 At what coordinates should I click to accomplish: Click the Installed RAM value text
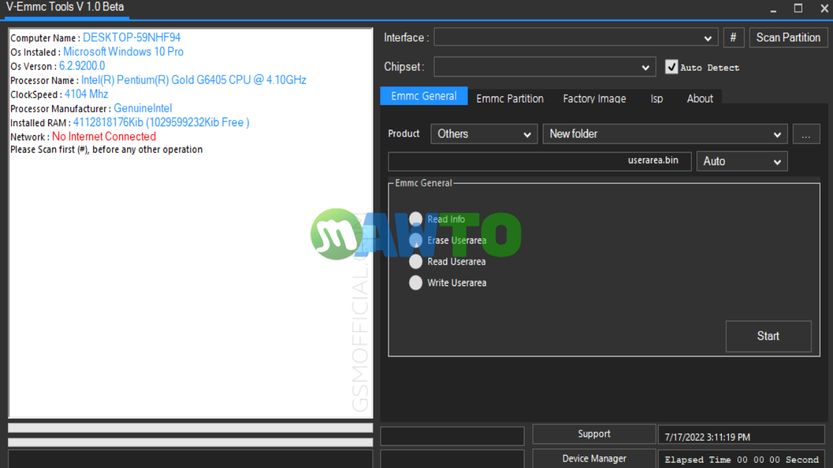point(161,122)
